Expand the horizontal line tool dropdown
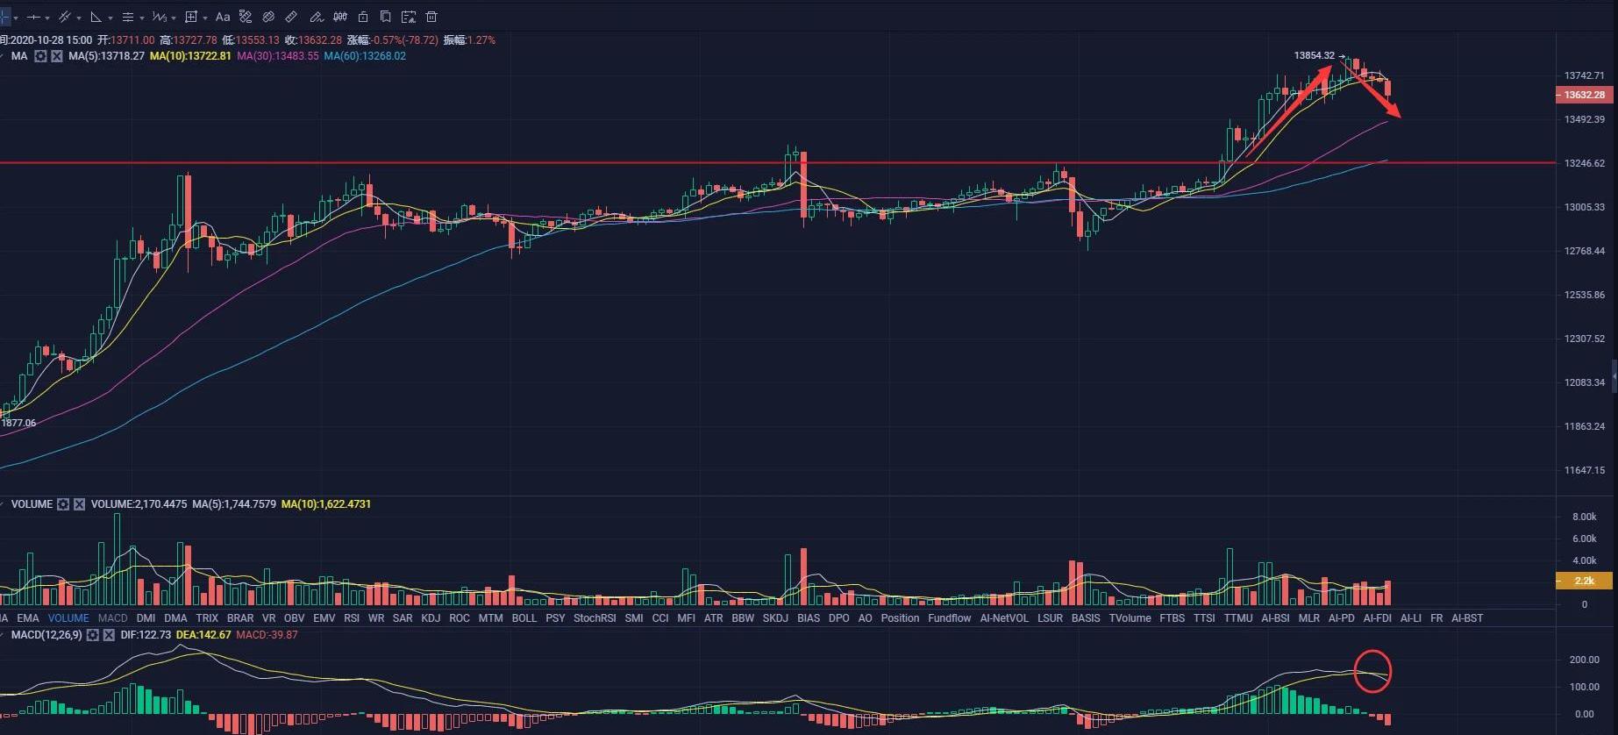The height and width of the screenshot is (735, 1618). (x=46, y=18)
